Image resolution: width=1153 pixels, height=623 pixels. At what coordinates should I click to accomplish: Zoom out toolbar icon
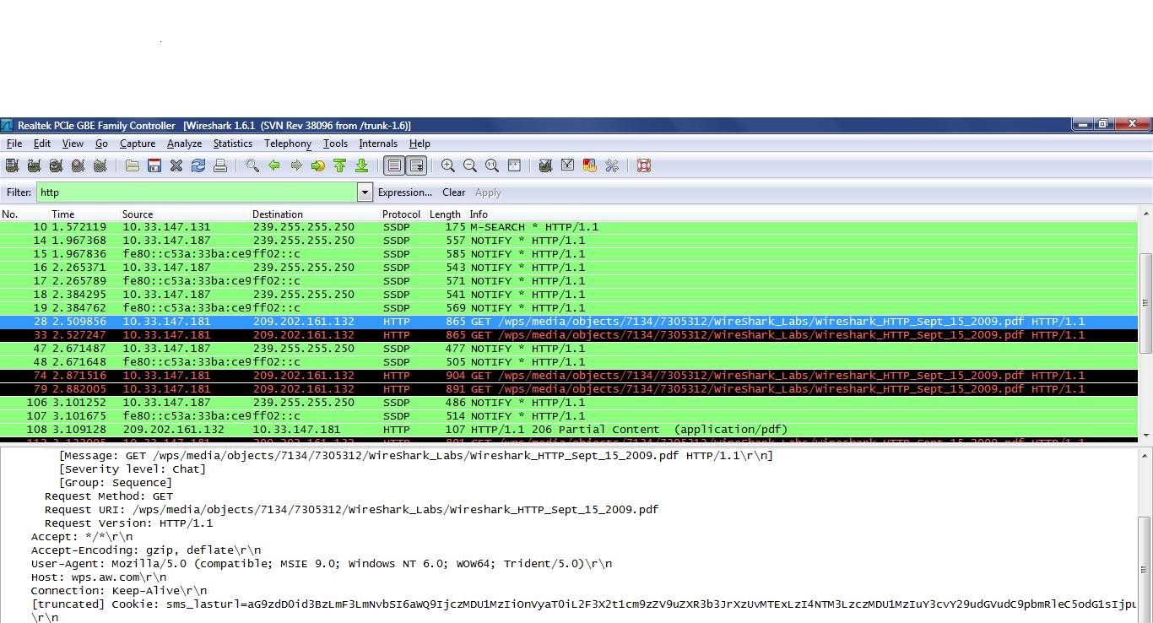pyautogui.click(x=470, y=165)
